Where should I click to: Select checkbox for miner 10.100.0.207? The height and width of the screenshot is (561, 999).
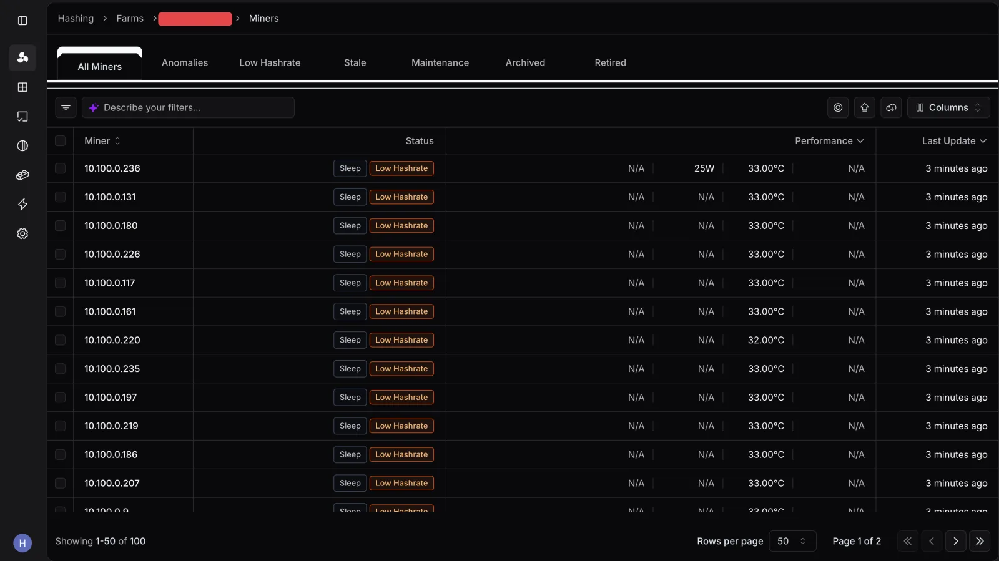coord(60,483)
